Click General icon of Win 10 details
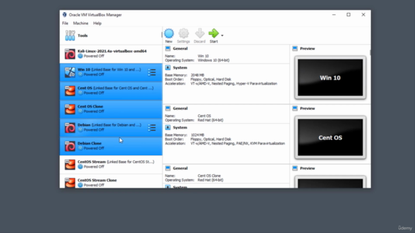This screenshot has height=233, width=415. tap(168, 49)
